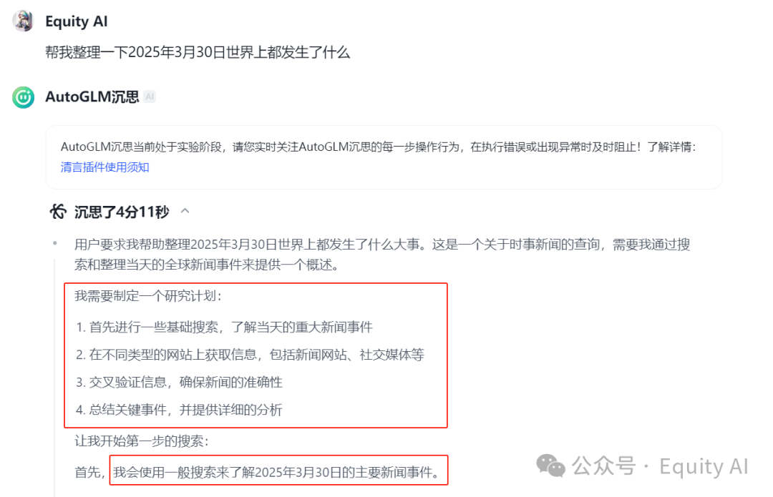Click the AI badge beside AutoGLM沉思
Screen dimensions: 773x497
tap(150, 97)
